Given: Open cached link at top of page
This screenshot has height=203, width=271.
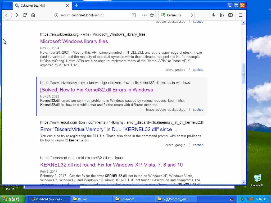Looking at the screenshot, I should 198,22.
